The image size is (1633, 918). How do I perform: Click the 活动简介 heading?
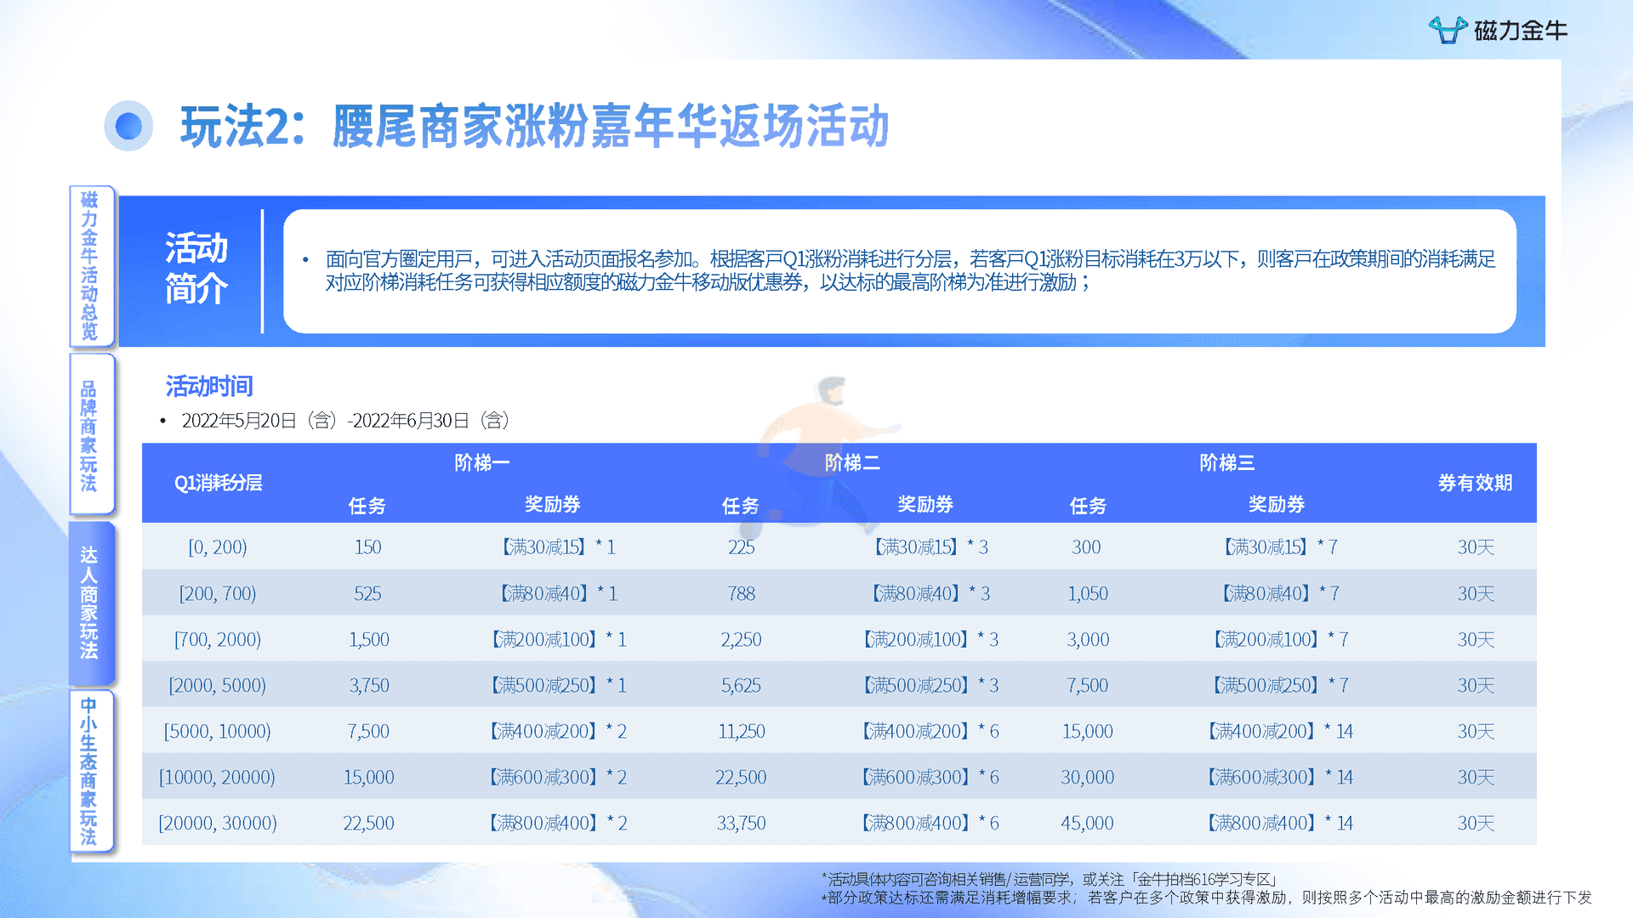coord(196,268)
